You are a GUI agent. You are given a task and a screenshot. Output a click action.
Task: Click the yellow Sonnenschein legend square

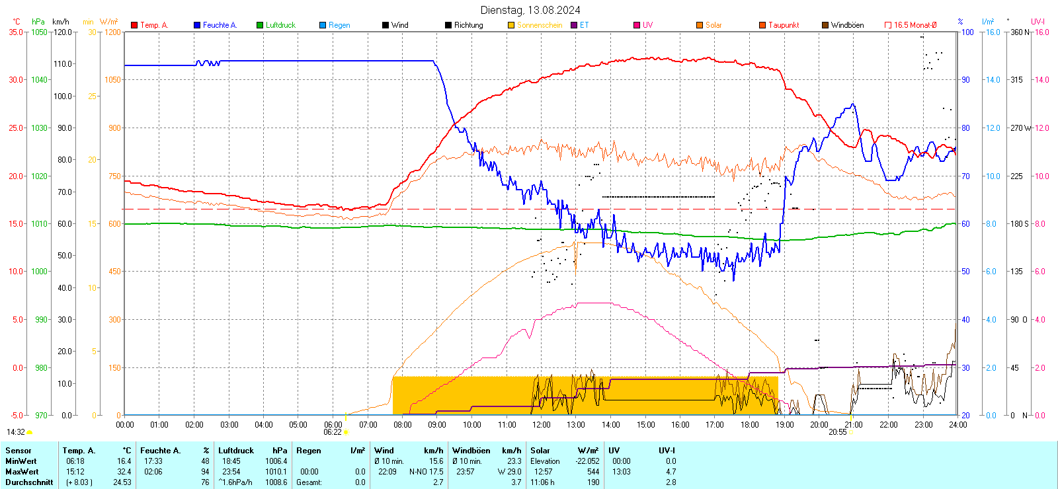(511, 25)
